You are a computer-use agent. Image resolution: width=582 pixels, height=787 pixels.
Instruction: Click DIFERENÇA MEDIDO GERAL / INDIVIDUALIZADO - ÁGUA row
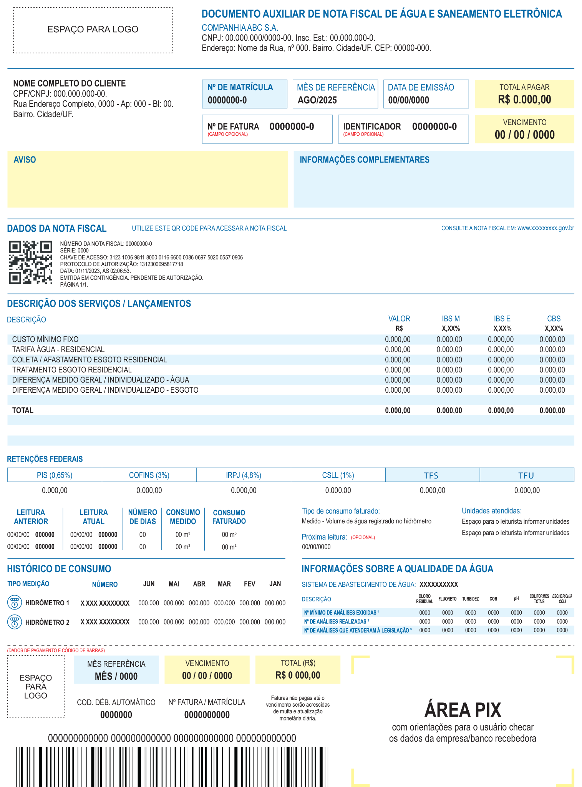click(291, 380)
